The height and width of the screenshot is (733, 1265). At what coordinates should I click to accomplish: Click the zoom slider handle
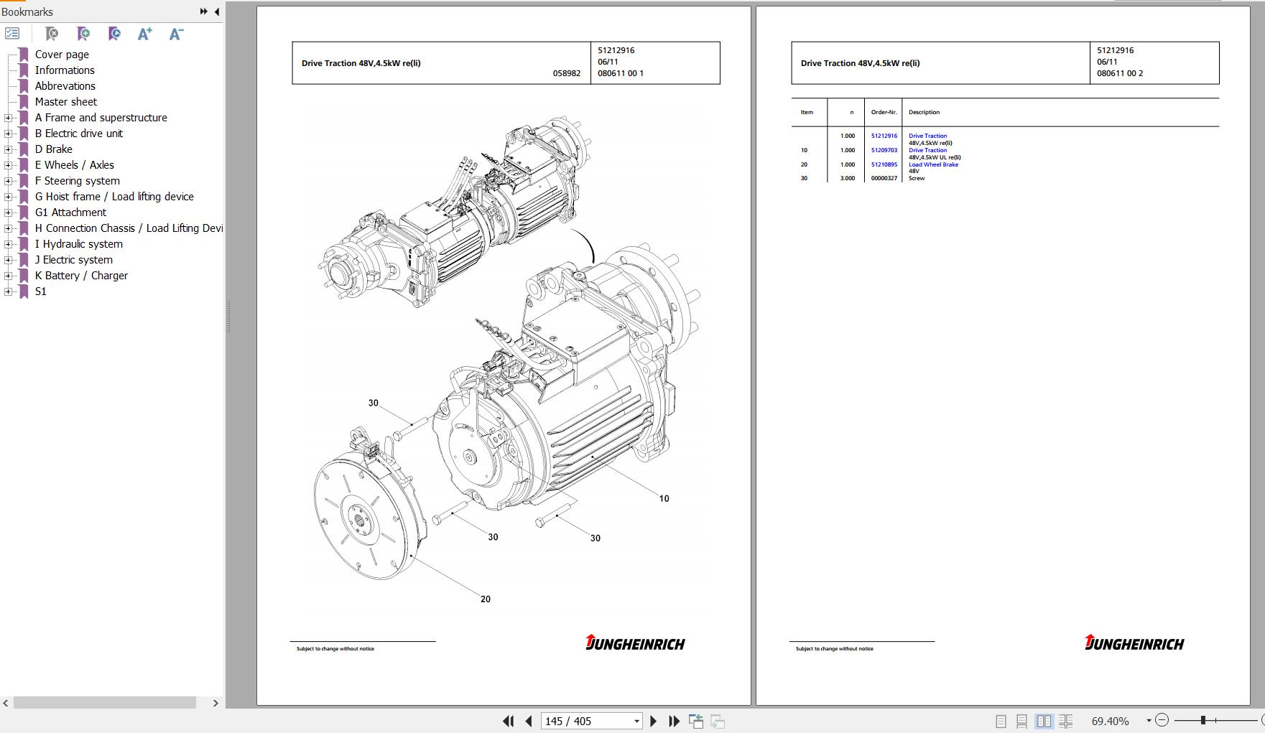coord(1203,720)
